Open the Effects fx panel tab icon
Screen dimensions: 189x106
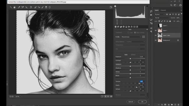pos(132,27)
